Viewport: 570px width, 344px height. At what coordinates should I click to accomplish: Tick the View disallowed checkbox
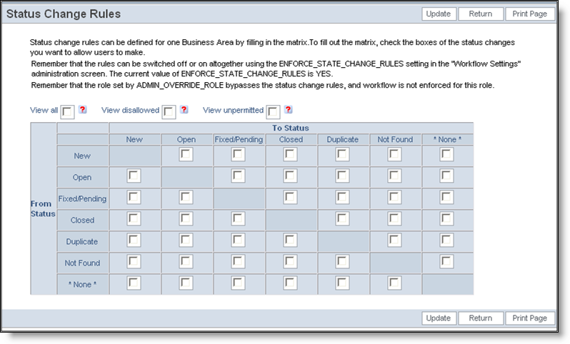[169, 112]
